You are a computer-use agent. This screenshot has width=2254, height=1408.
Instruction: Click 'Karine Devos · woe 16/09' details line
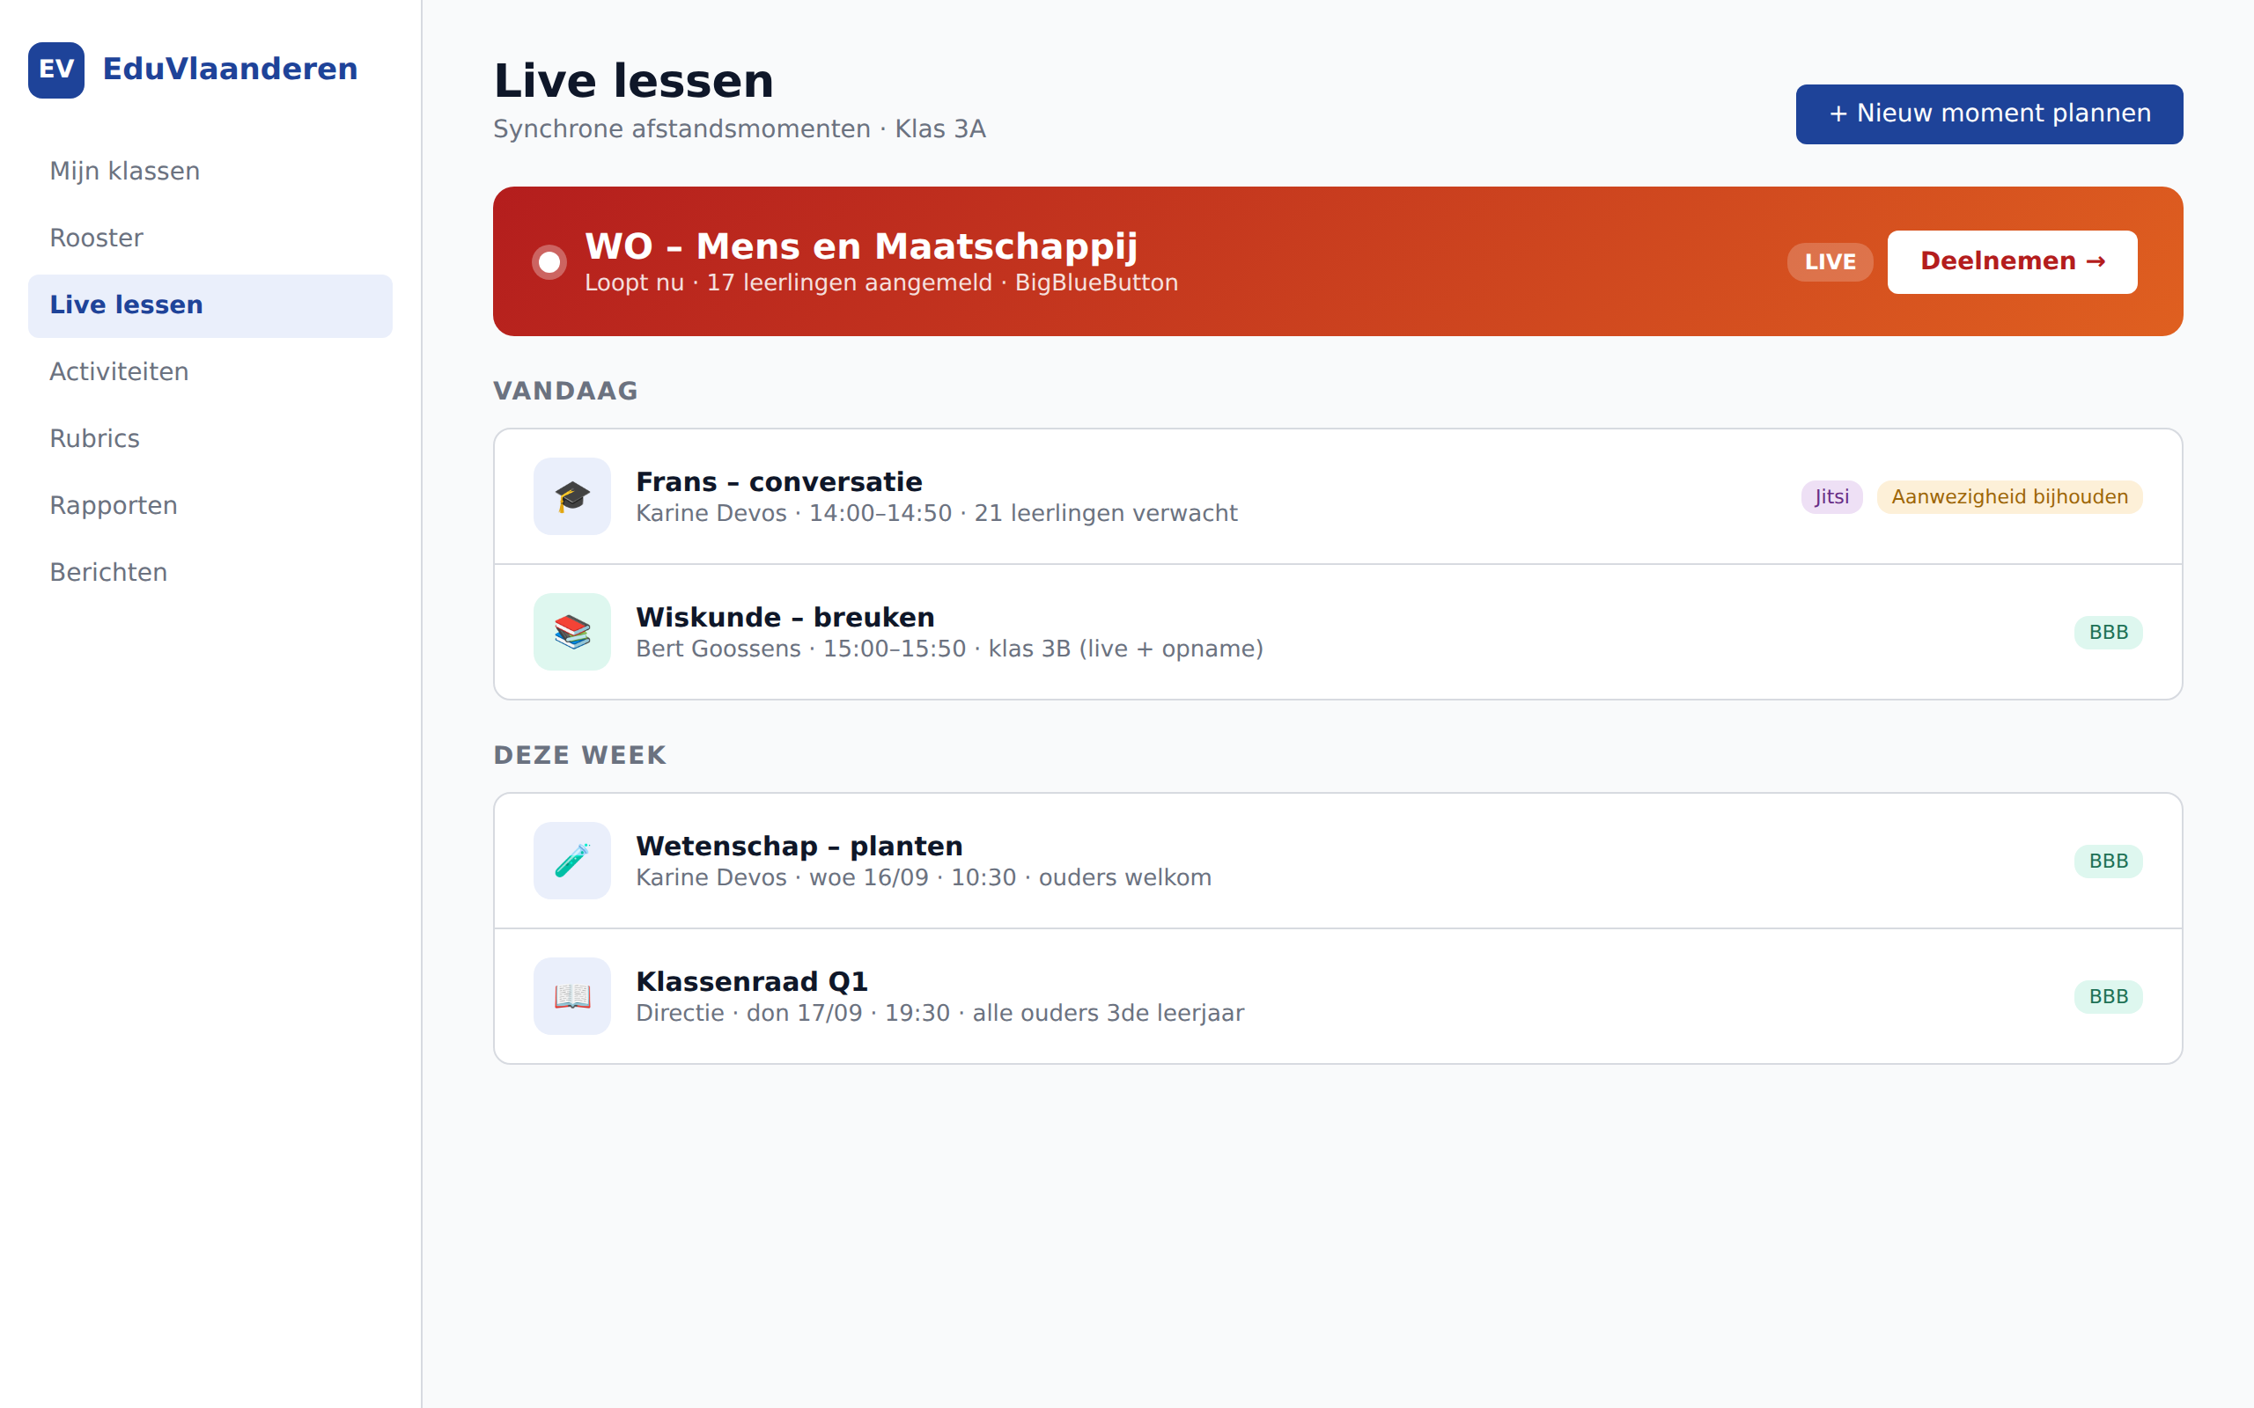pyautogui.click(x=923, y=878)
